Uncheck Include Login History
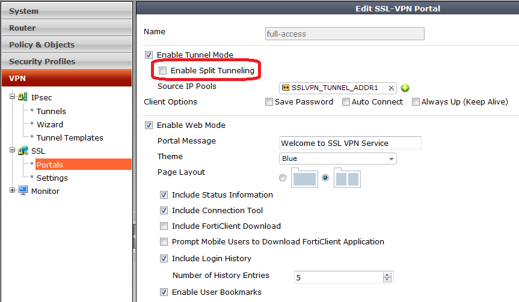Image resolution: width=519 pixels, height=302 pixels. point(164,258)
